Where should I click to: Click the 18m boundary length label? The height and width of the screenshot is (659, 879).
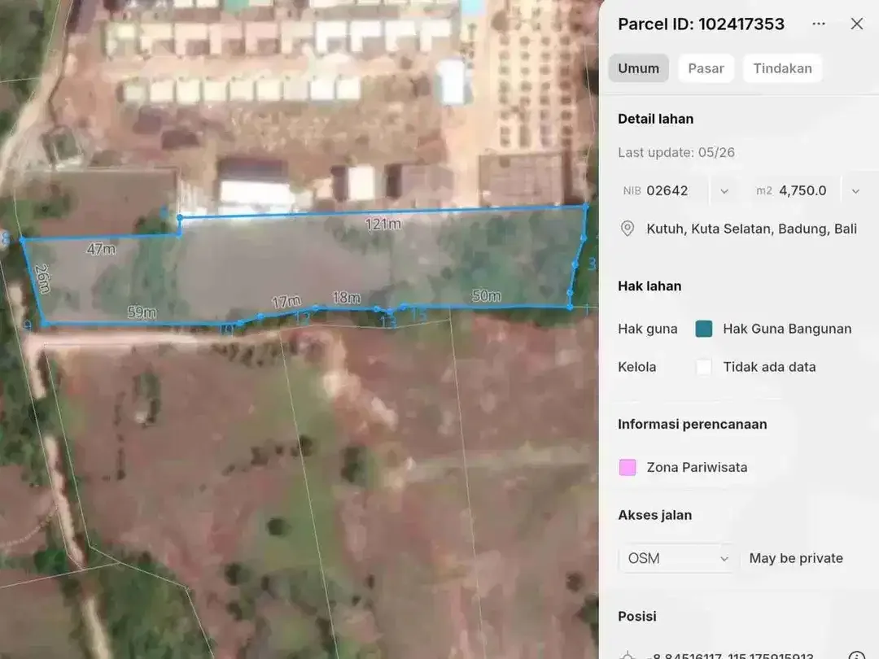pos(347,298)
